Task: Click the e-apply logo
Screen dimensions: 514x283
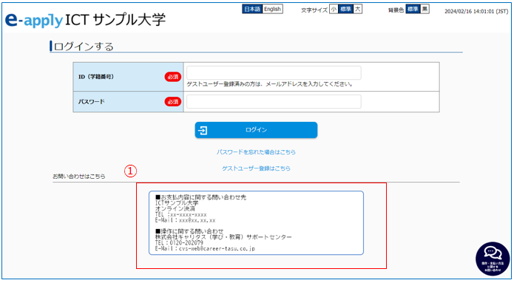Action: 34,20
